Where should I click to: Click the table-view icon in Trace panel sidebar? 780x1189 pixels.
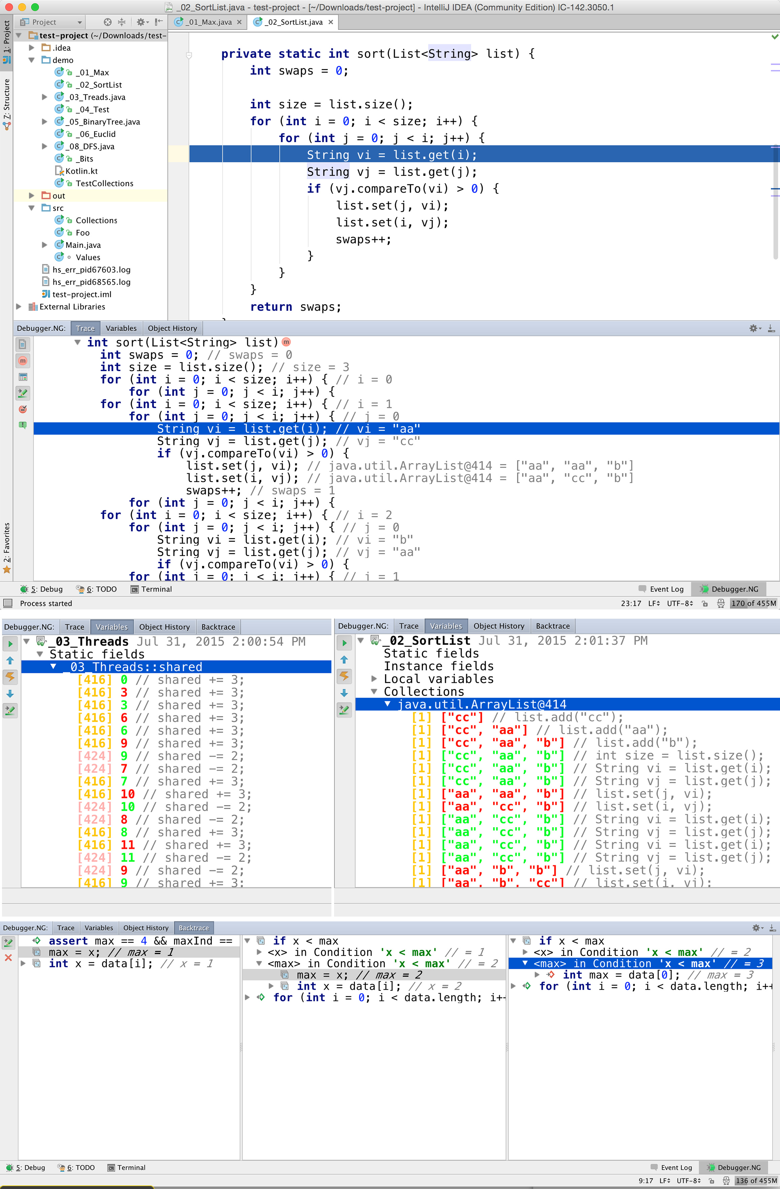[x=23, y=377]
